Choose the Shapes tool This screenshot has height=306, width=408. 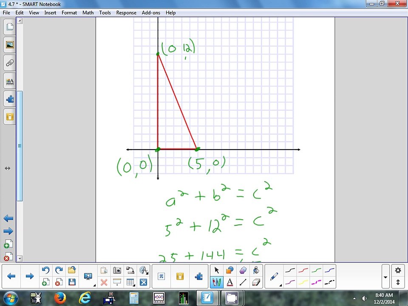tap(229, 270)
